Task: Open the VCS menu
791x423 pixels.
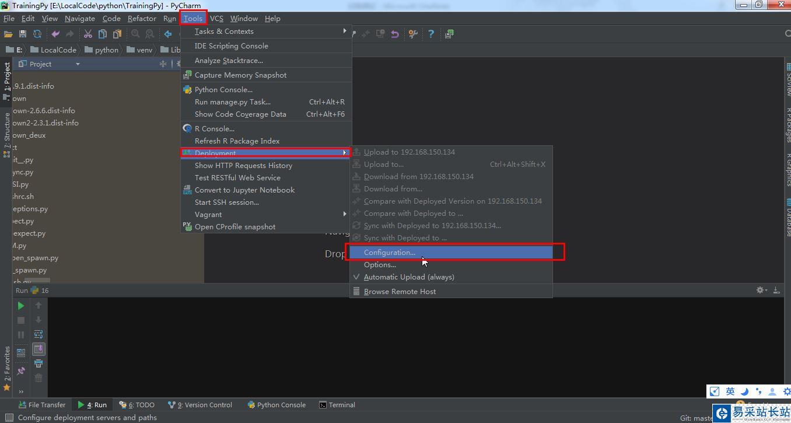Action: (216, 19)
